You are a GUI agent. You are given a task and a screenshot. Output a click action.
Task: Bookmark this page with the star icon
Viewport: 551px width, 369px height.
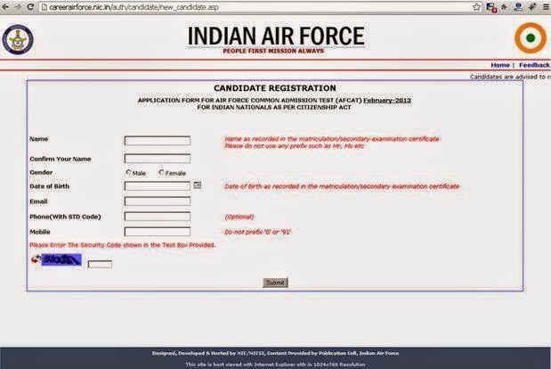coord(476,6)
